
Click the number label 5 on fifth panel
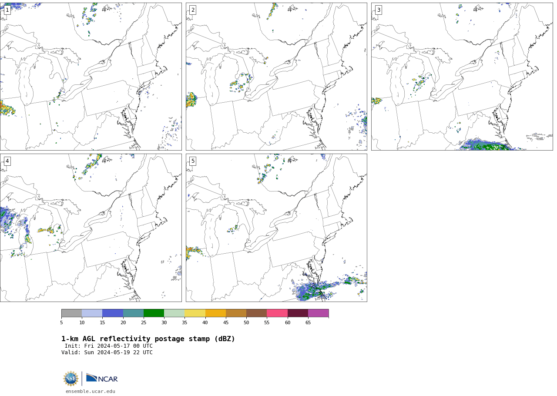[193, 161]
